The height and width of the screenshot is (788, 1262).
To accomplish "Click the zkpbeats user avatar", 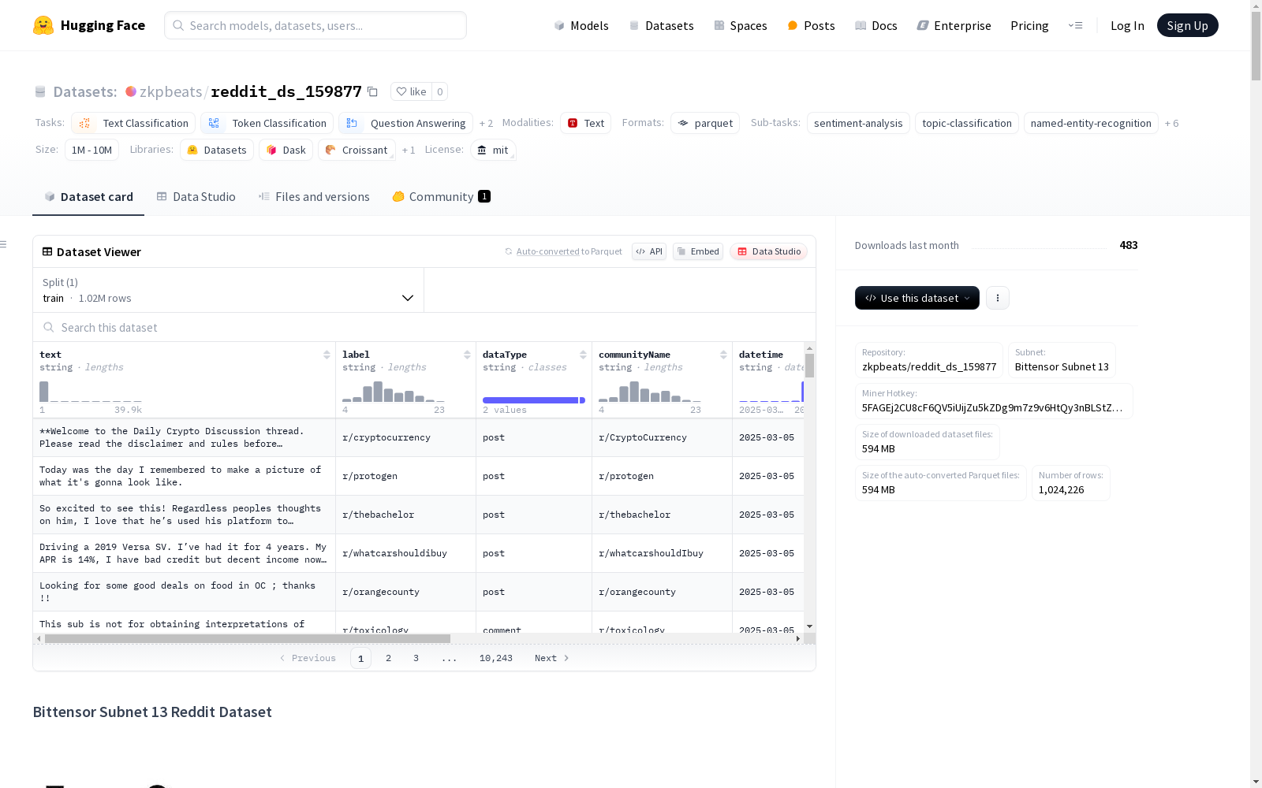I will pyautogui.click(x=131, y=91).
